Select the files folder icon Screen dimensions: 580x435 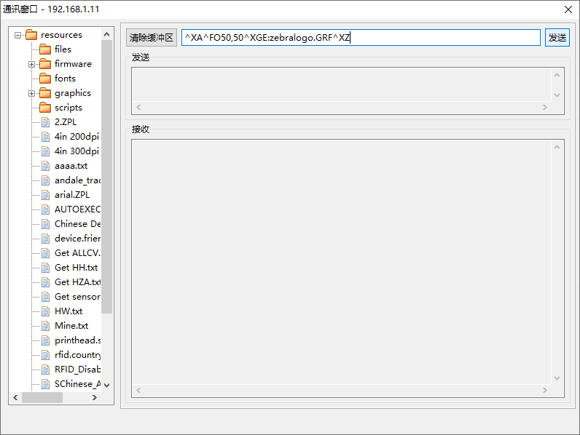tap(45, 49)
